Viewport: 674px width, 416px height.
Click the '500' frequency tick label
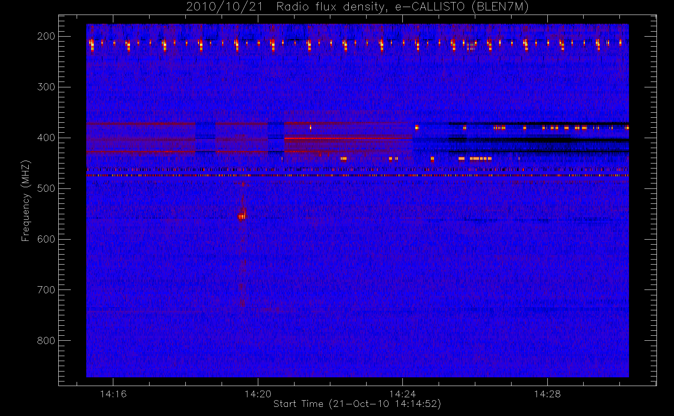coord(46,188)
